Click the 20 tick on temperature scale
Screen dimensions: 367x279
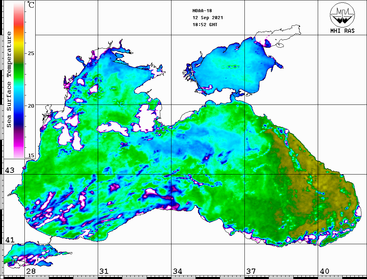click(x=31, y=106)
